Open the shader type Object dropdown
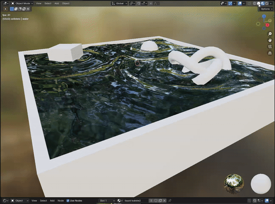 pos(20,201)
